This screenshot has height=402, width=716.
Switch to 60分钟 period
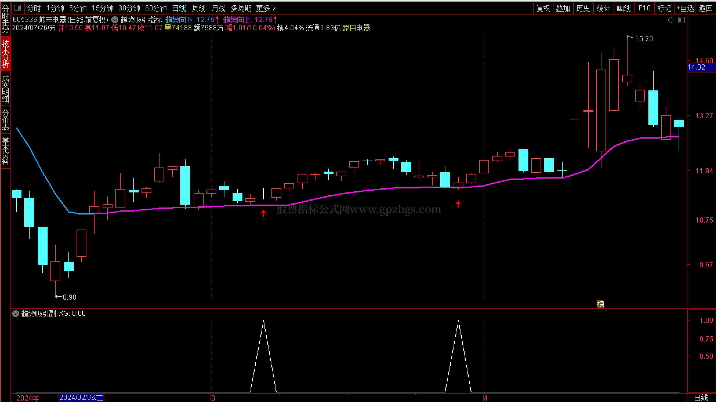[x=156, y=8]
